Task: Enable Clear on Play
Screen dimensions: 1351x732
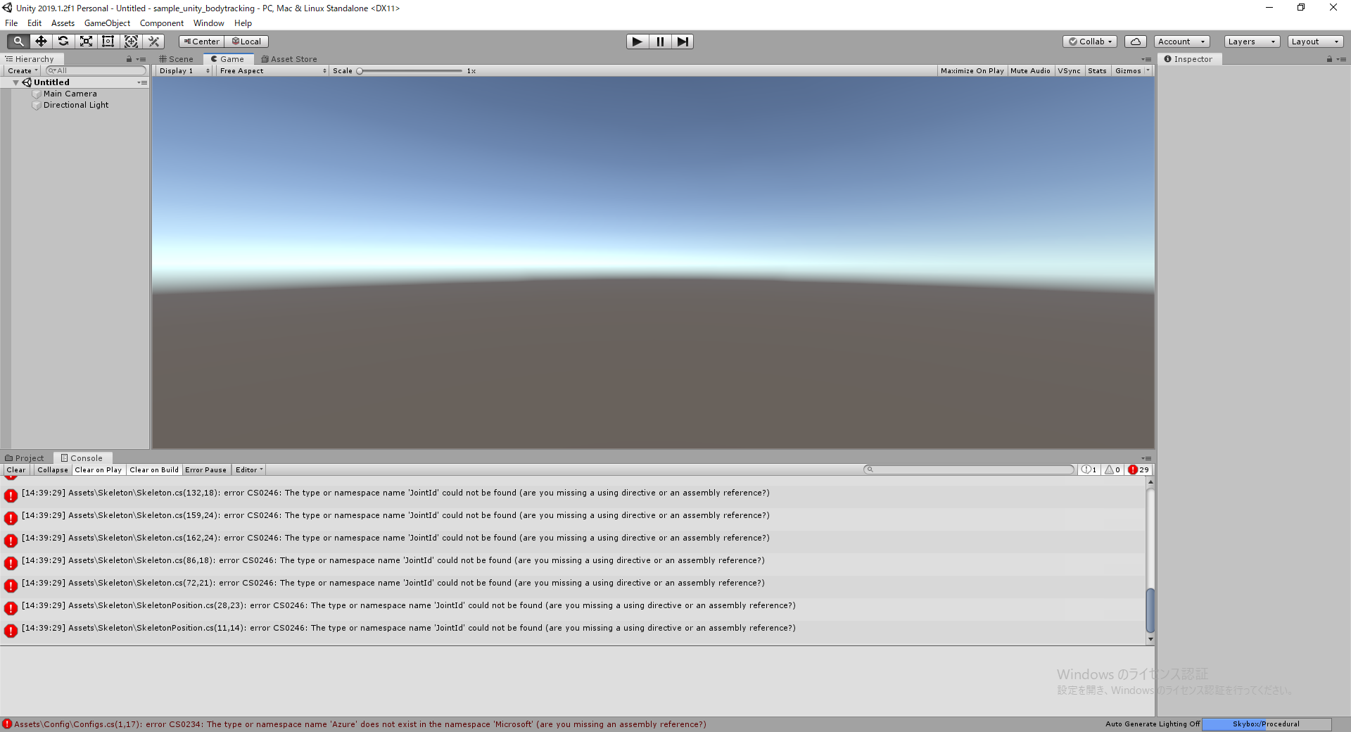Action: coord(98,469)
